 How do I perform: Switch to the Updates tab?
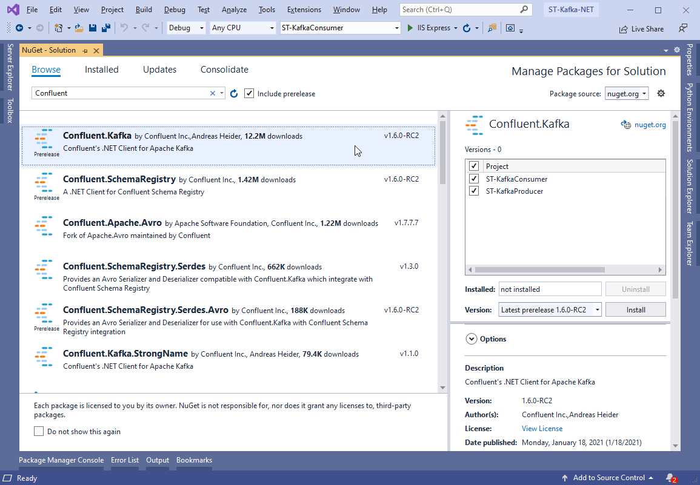(159, 70)
